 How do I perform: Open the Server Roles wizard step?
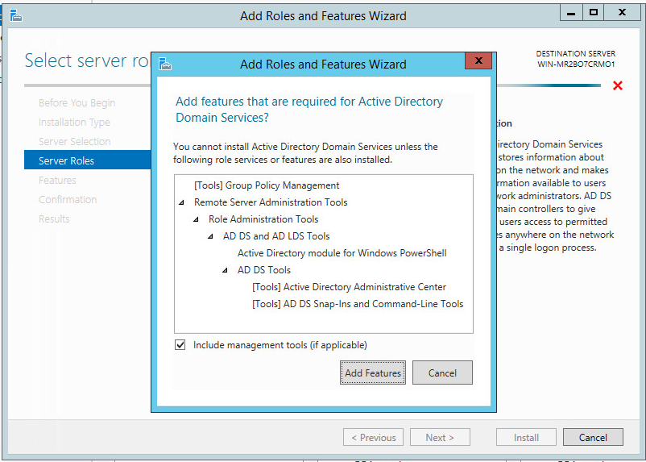coord(66,161)
